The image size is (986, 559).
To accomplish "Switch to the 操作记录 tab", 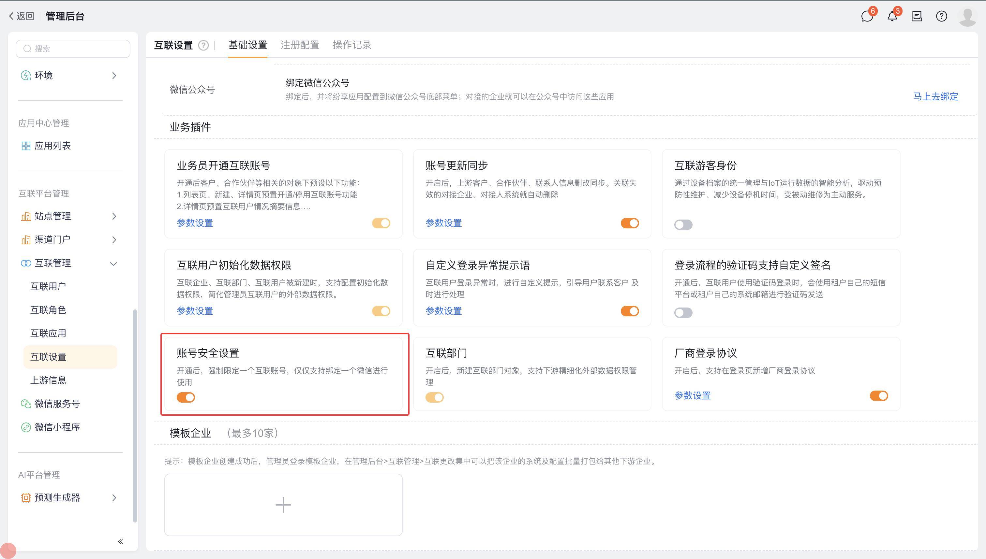I will [x=351, y=45].
